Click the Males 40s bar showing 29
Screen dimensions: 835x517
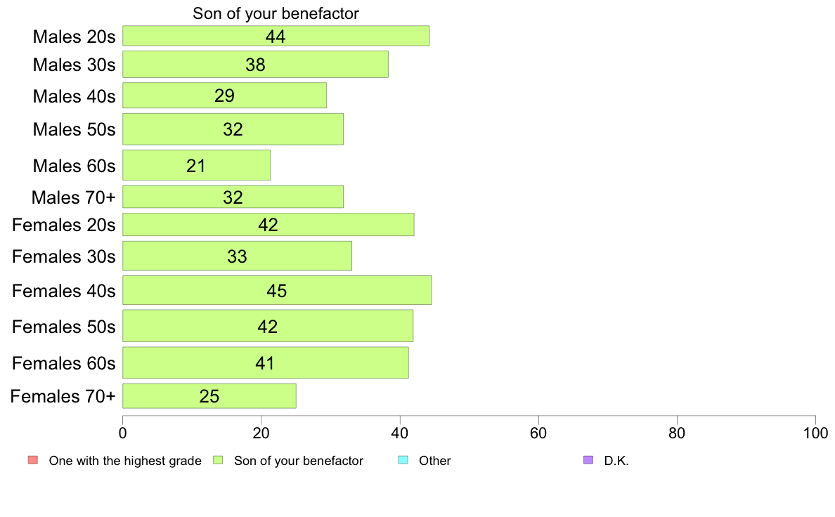point(224,96)
